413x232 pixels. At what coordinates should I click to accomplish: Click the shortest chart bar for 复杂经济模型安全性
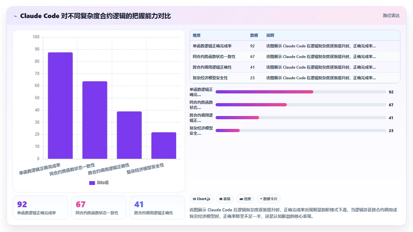[x=164, y=145]
